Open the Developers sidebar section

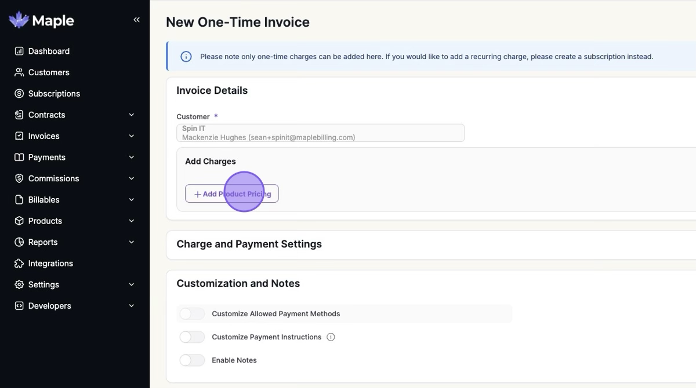[50, 306]
